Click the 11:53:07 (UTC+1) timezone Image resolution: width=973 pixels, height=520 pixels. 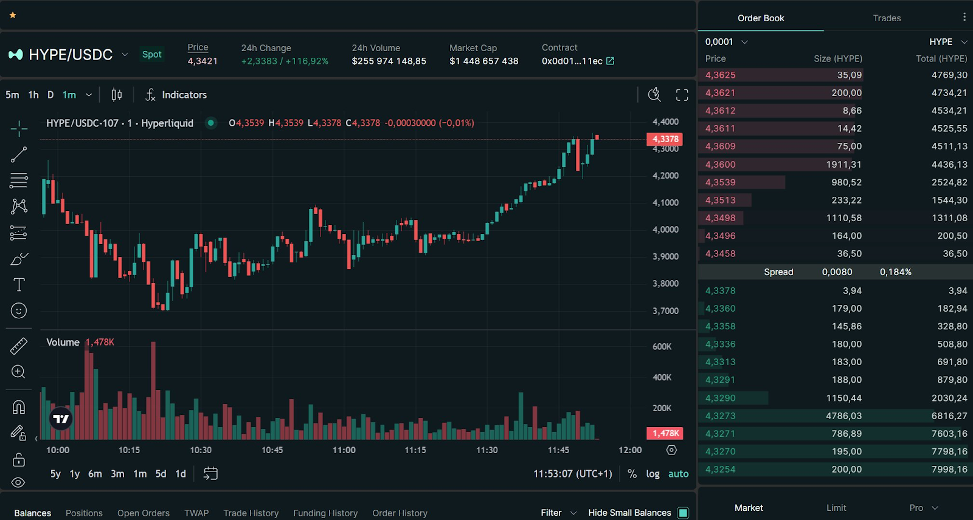[573, 474]
